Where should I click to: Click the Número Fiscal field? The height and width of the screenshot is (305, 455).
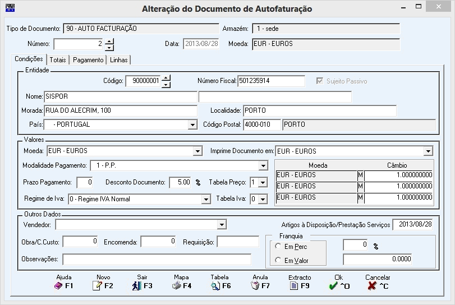272,81
